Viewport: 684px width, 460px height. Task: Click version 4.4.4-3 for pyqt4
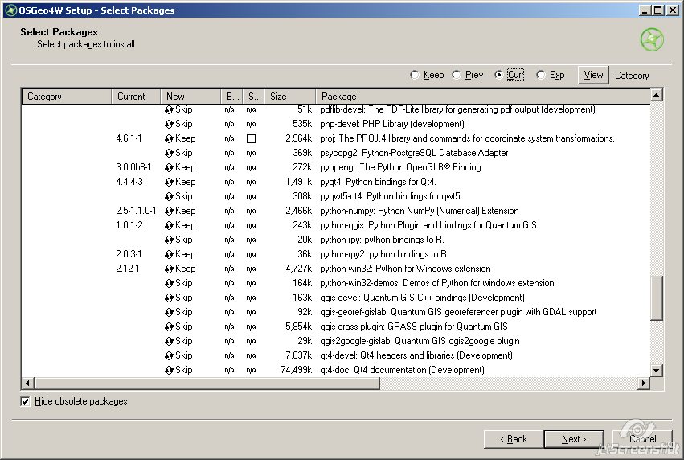[129, 182]
